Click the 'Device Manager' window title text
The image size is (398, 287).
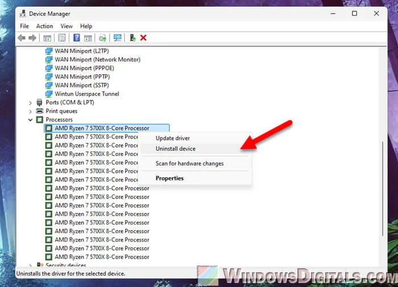49,14
